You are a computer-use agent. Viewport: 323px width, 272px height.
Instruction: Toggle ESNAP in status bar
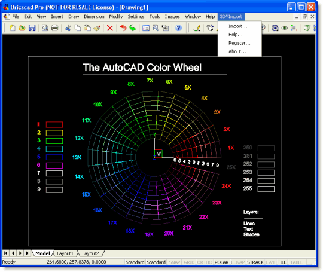[238, 262]
